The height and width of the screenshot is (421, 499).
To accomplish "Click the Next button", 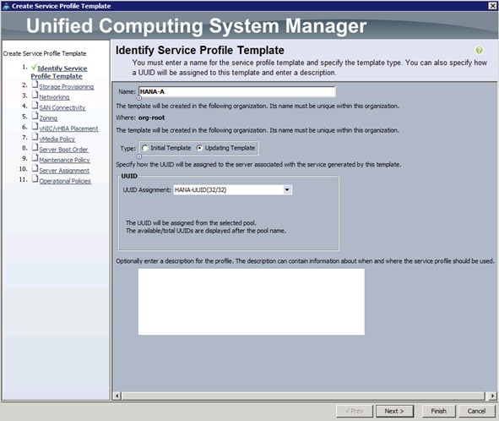I will click(394, 411).
